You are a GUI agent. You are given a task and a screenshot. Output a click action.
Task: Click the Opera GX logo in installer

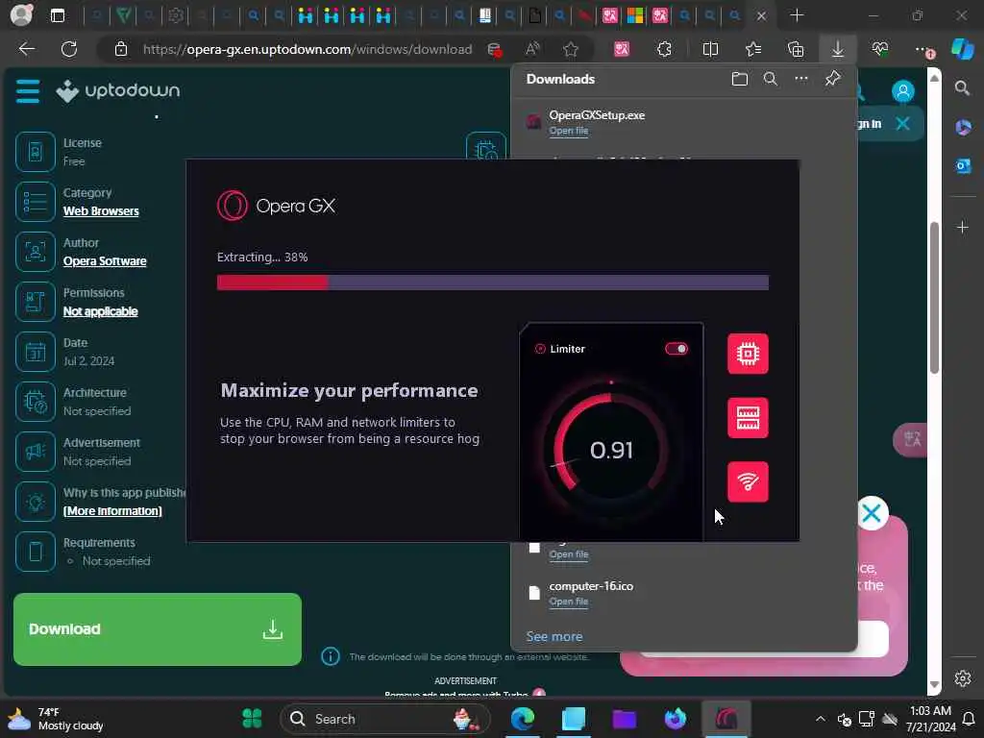point(276,206)
